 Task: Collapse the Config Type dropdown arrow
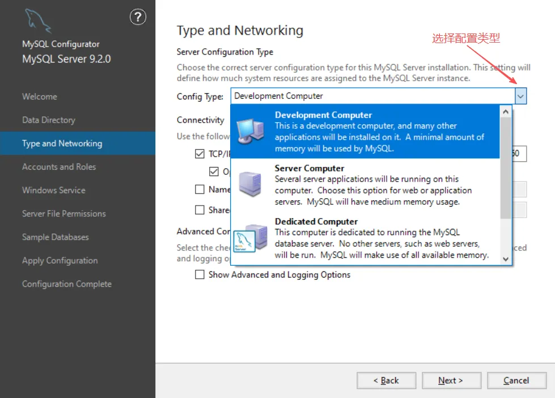[x=520, y=96]
